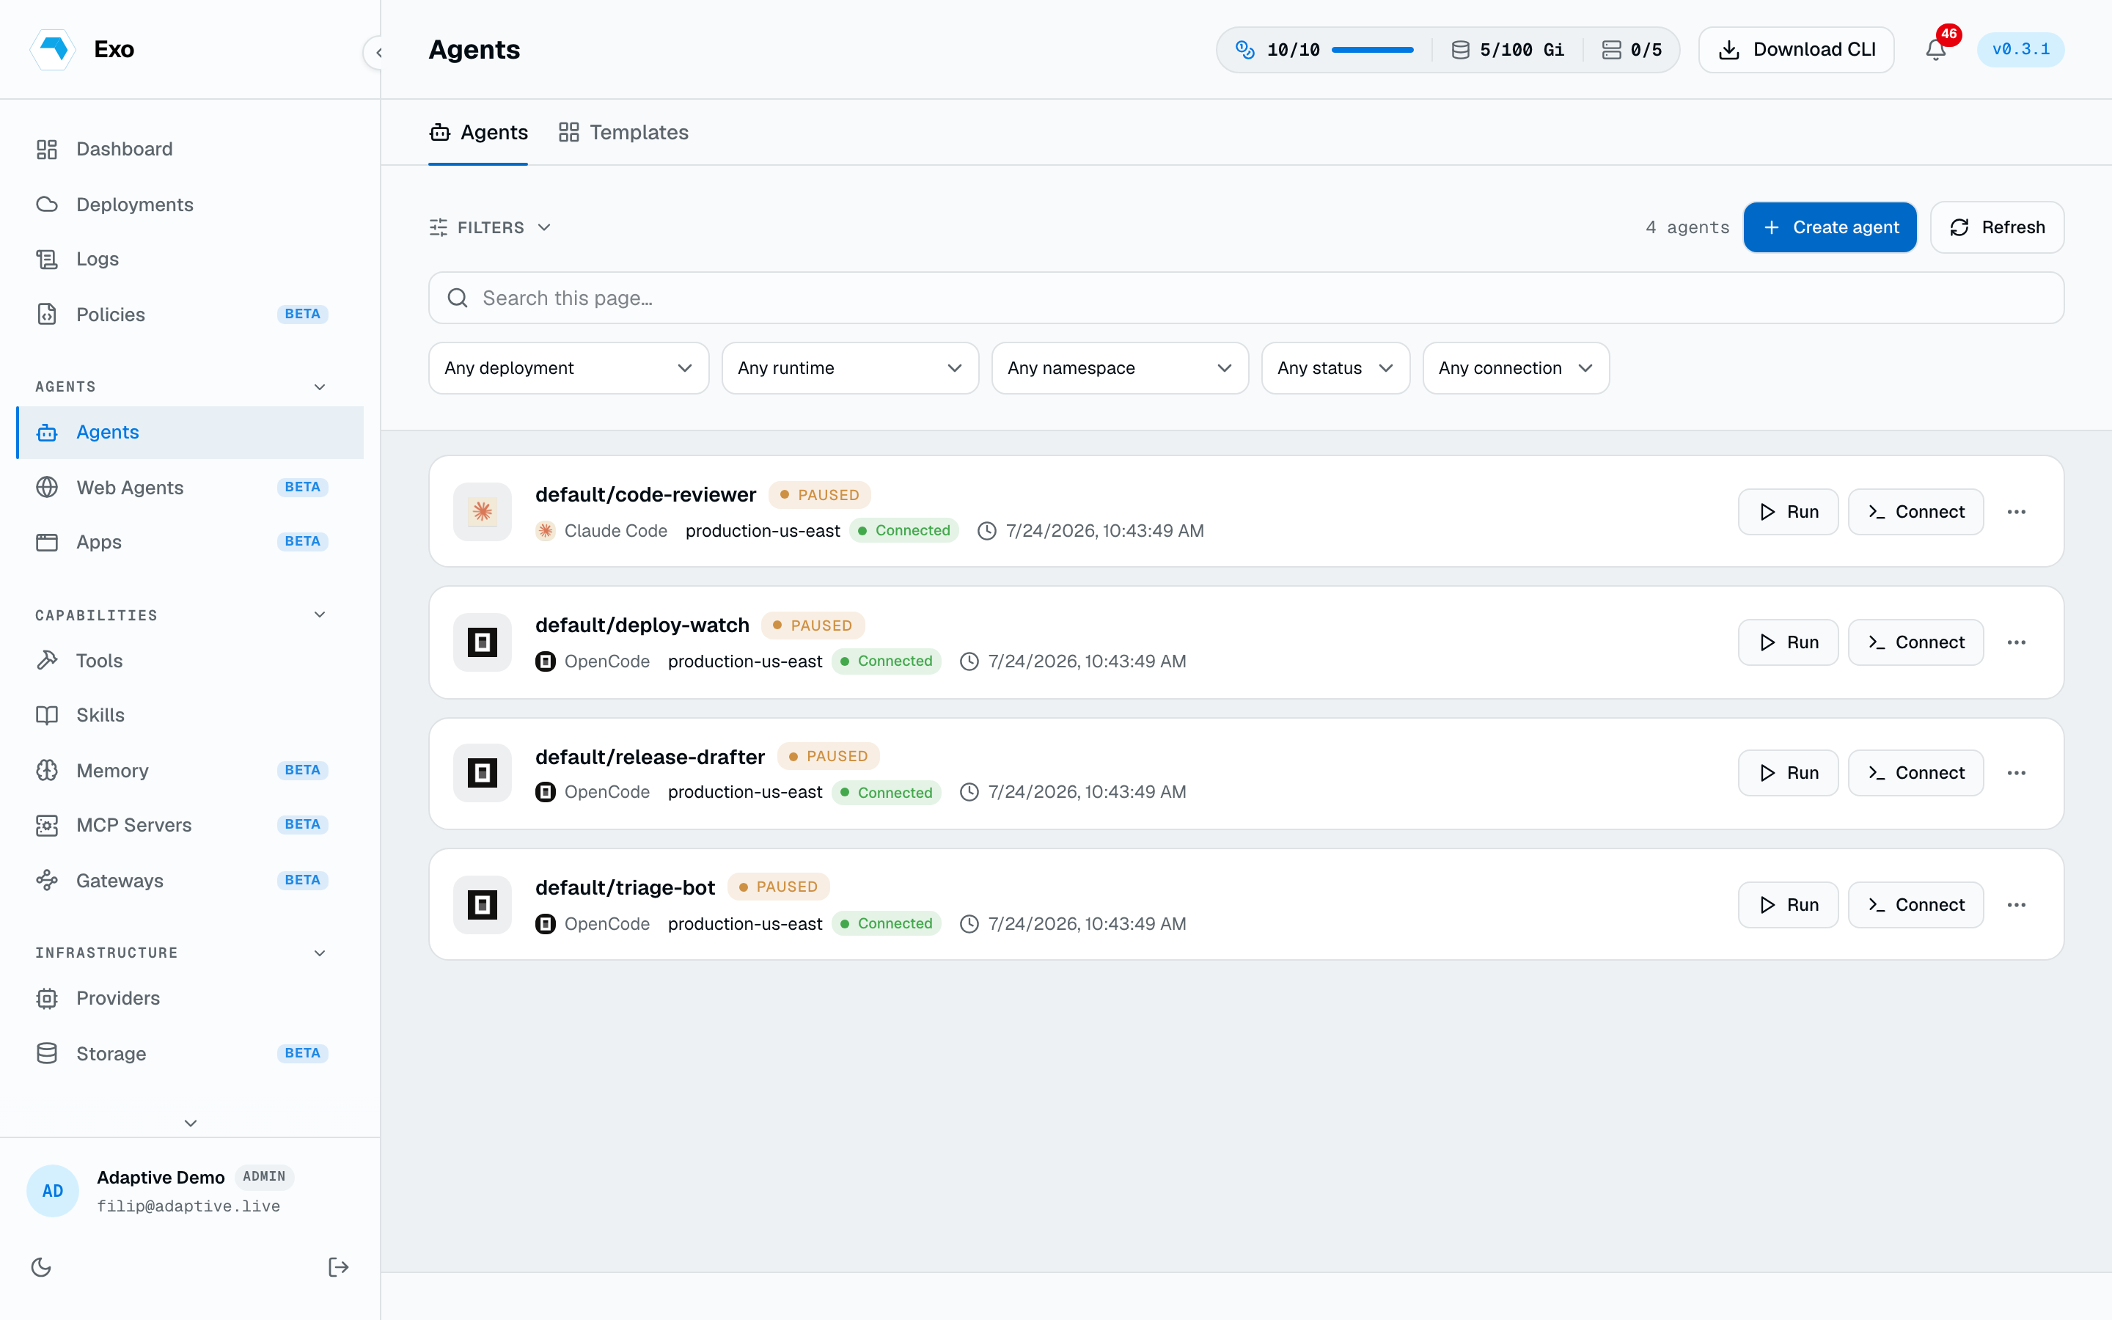Run the default/triage-bot agent
The height and width of the screenshot is (1320, 2112).
[x=1787, y=904]
